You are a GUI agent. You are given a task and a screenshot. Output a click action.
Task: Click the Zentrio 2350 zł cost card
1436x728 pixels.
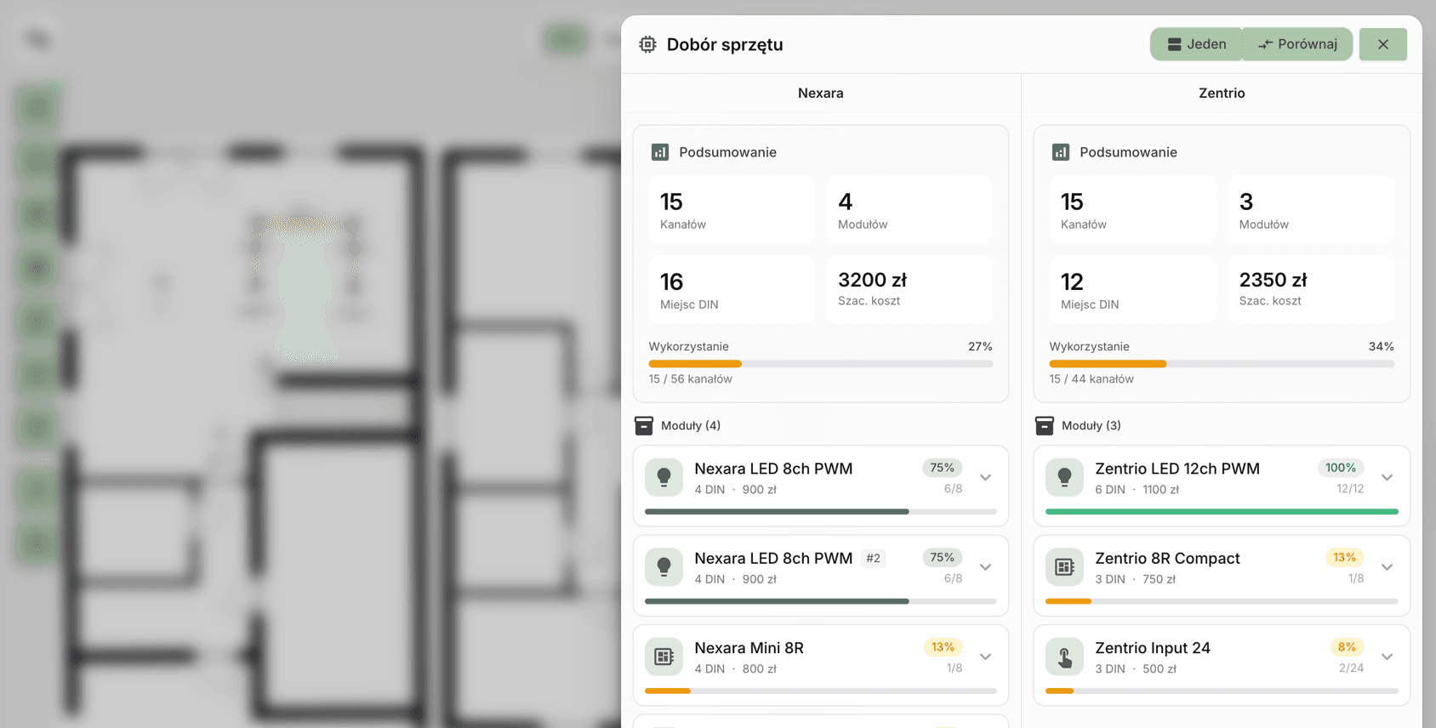coord(1310,289)
